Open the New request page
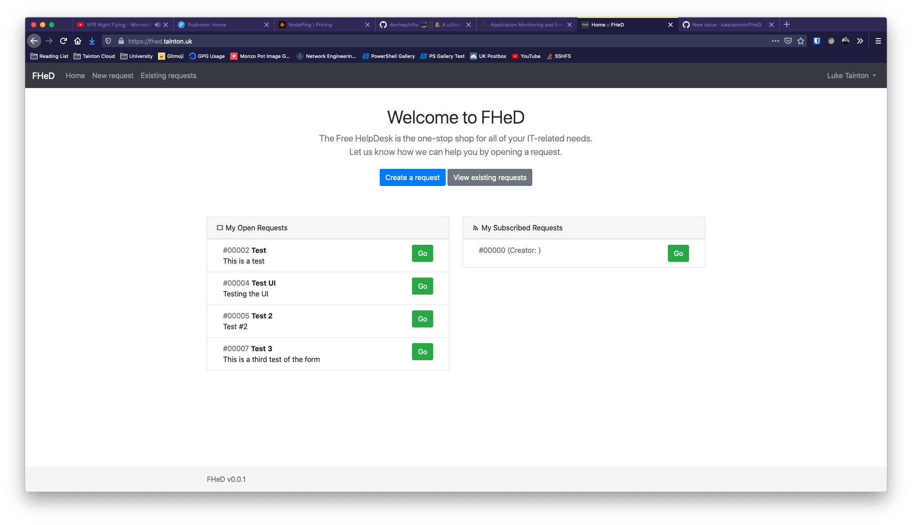 coord(113,75)
